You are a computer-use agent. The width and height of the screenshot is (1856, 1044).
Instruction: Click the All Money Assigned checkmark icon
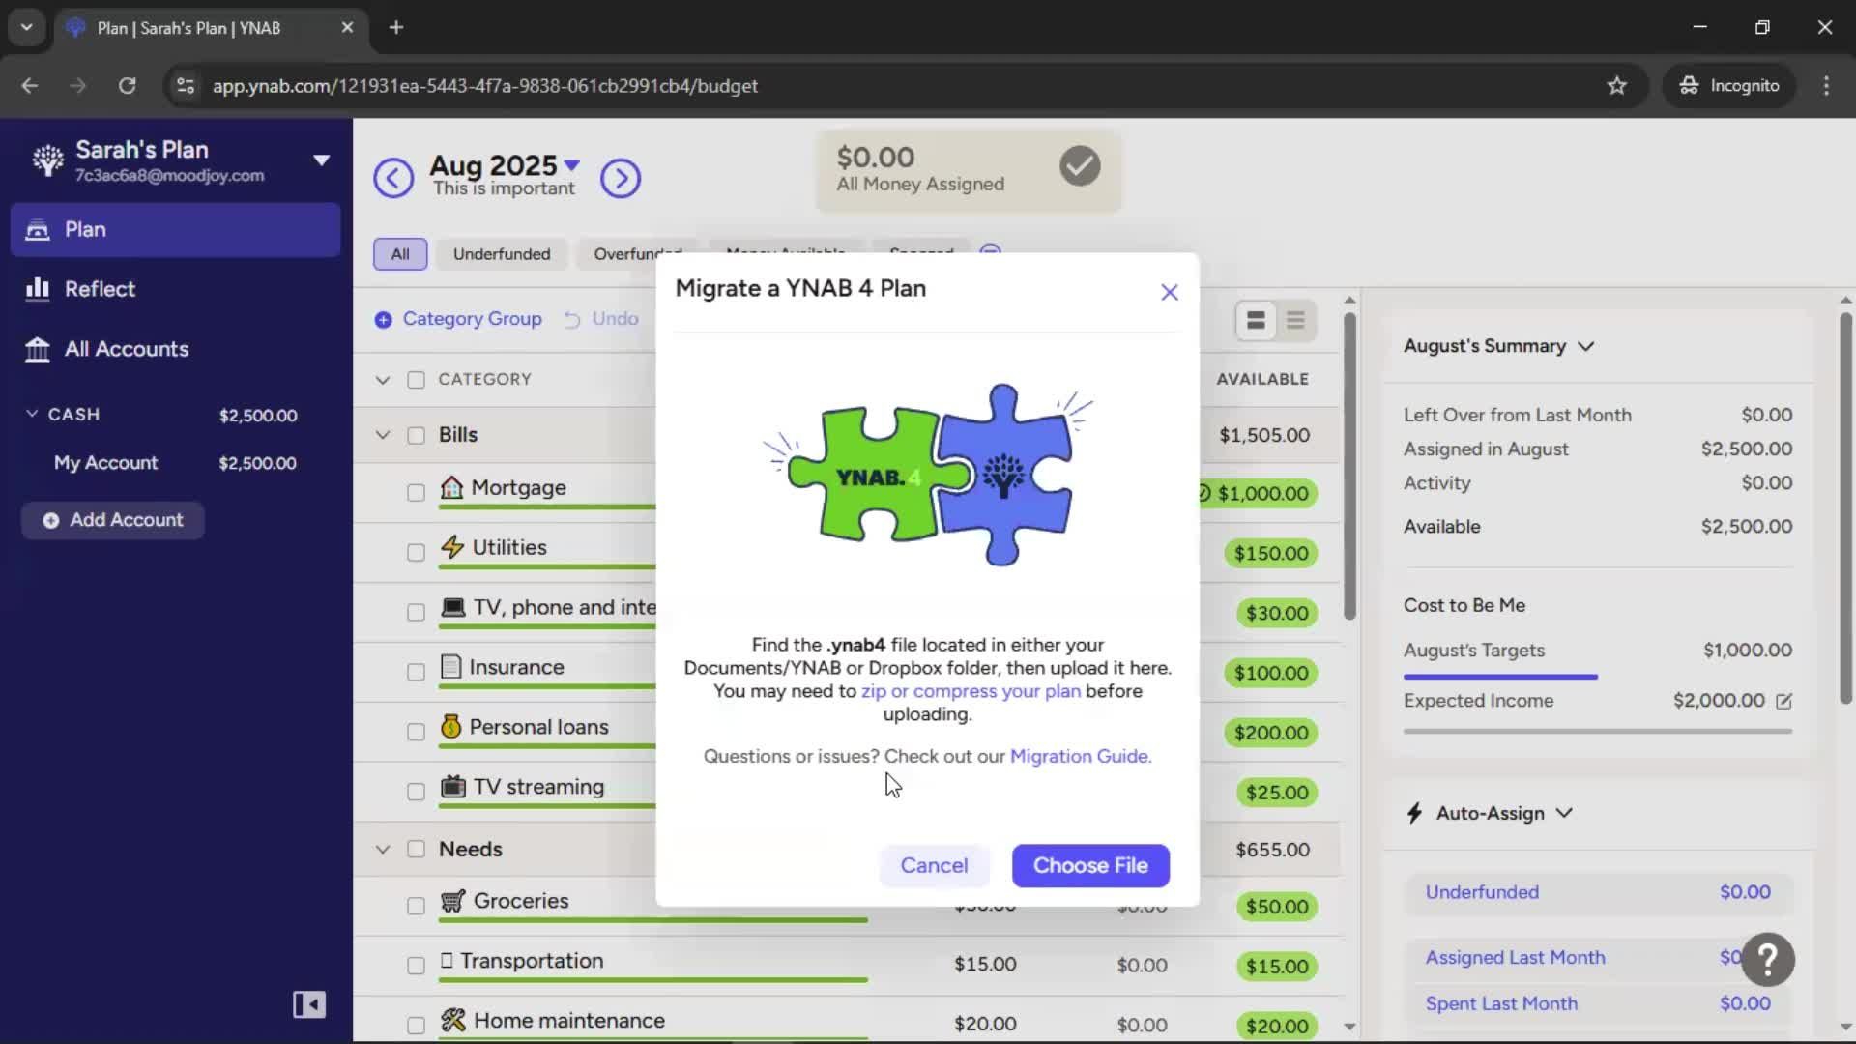coord(1080,166)
